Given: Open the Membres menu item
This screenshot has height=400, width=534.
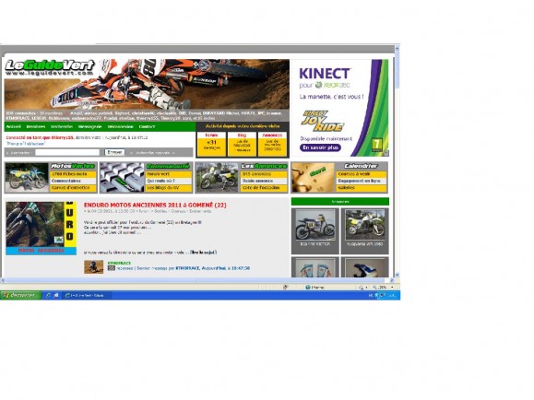Looking at the screenshot, I should tap(36, 126).
